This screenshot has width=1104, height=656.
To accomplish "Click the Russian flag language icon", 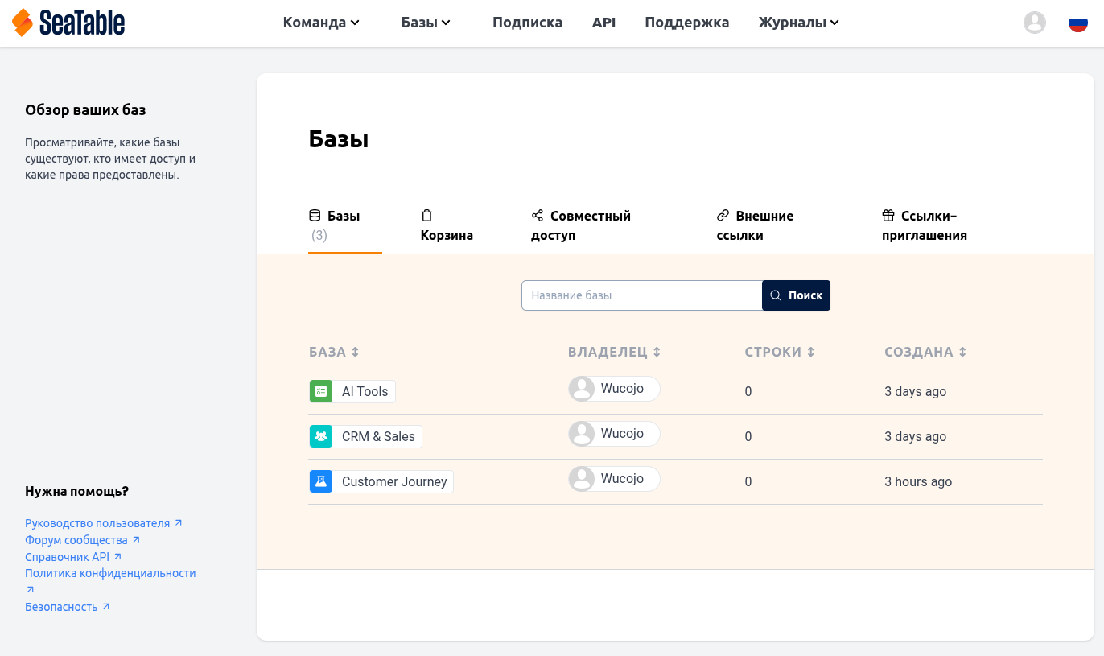I will [1077, 23].
